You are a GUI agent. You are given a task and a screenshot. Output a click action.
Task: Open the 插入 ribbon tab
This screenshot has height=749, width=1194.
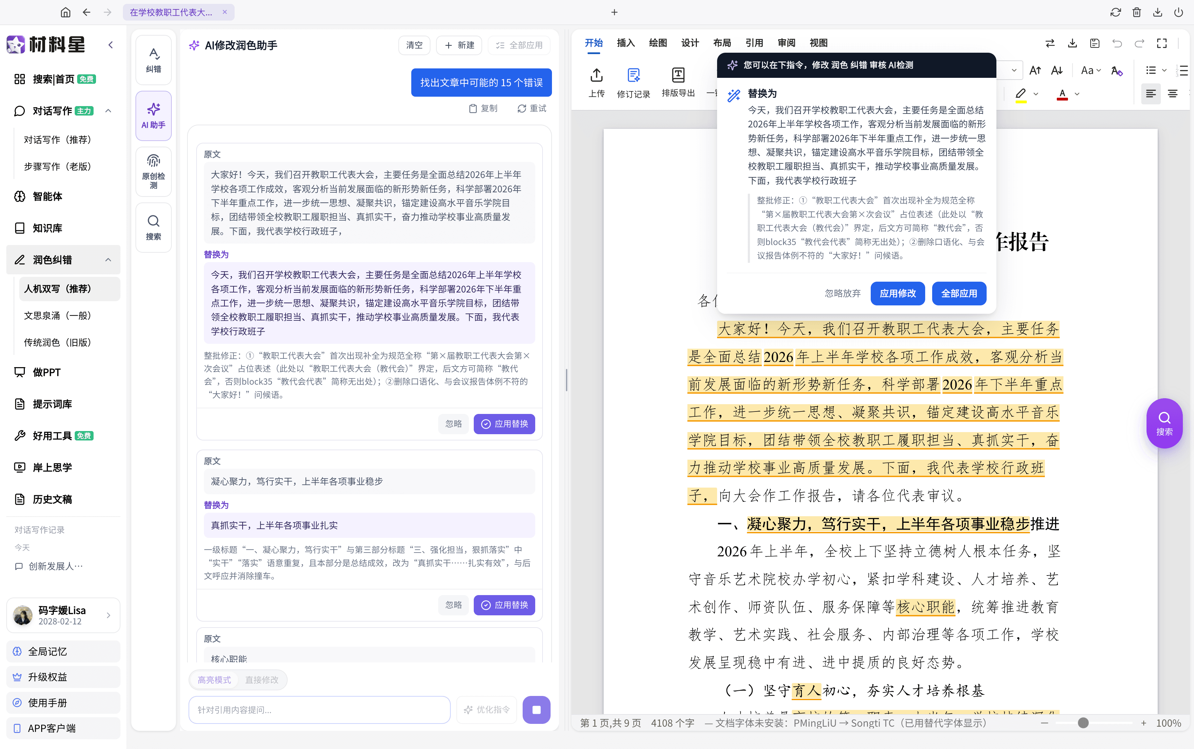626,43
